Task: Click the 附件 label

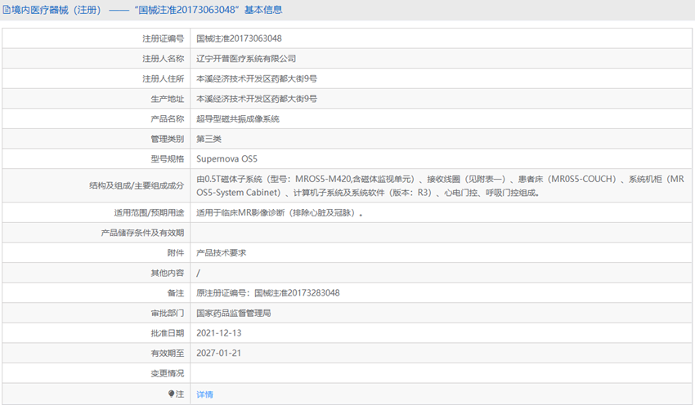Action: (x=176, y=253)
